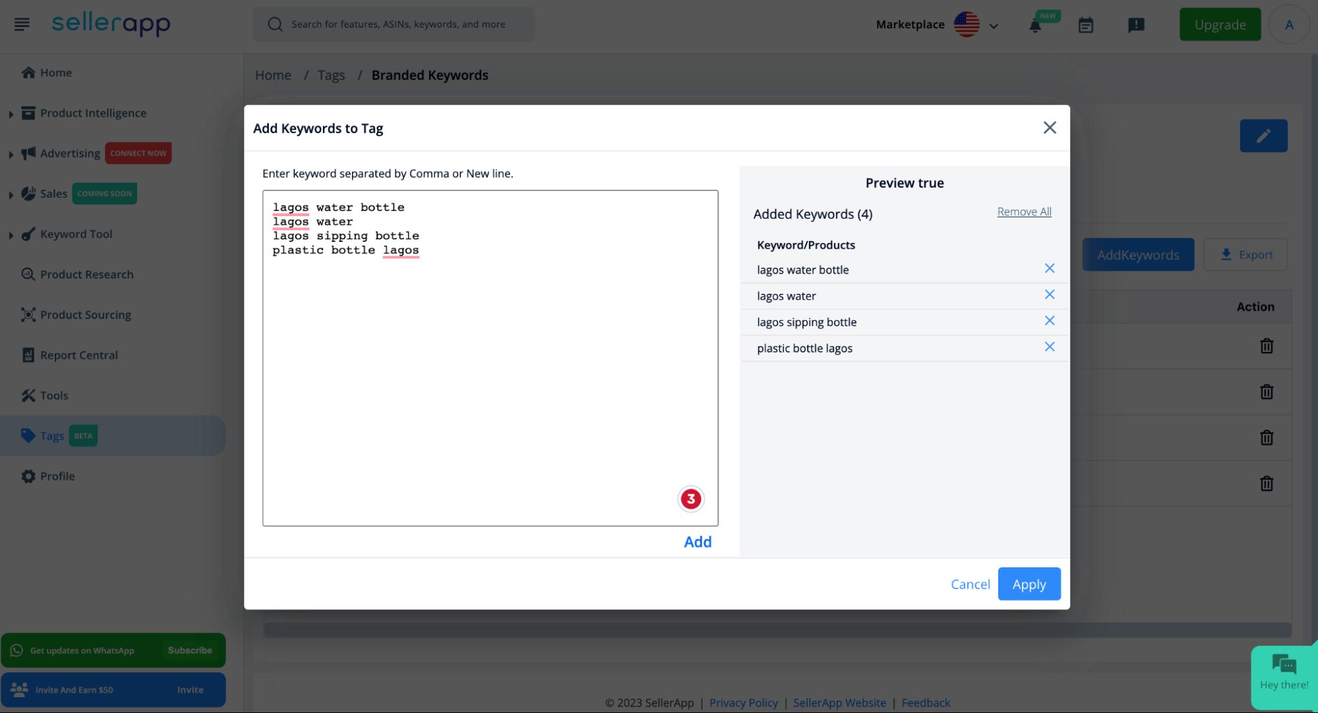Click the Report Central sidebar icon
This screenshot has height=713, width=1318.
click(27, 356)
